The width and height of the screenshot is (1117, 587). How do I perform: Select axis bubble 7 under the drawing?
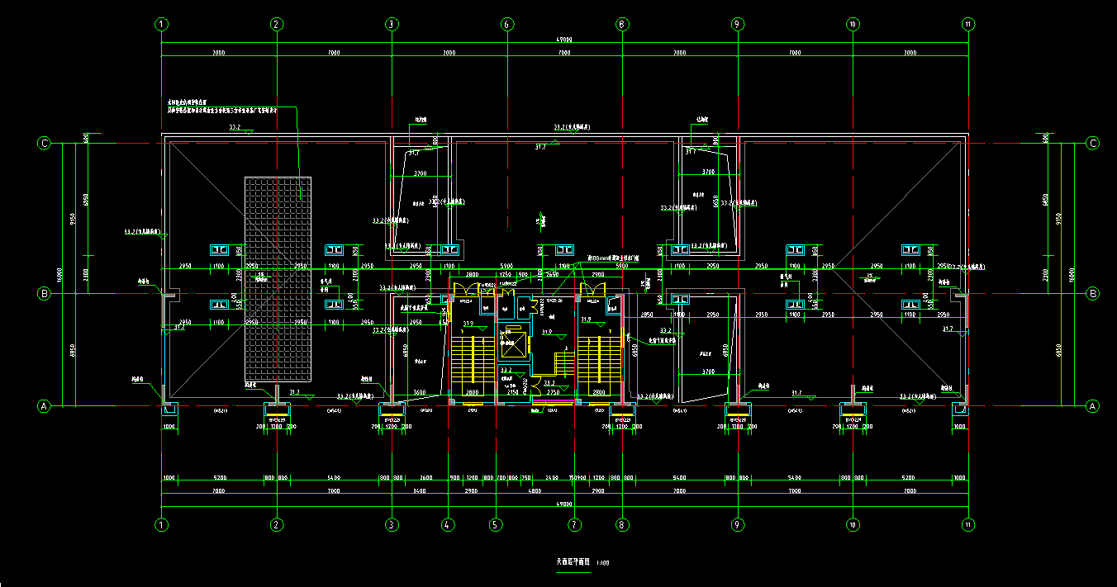(575, 523)
